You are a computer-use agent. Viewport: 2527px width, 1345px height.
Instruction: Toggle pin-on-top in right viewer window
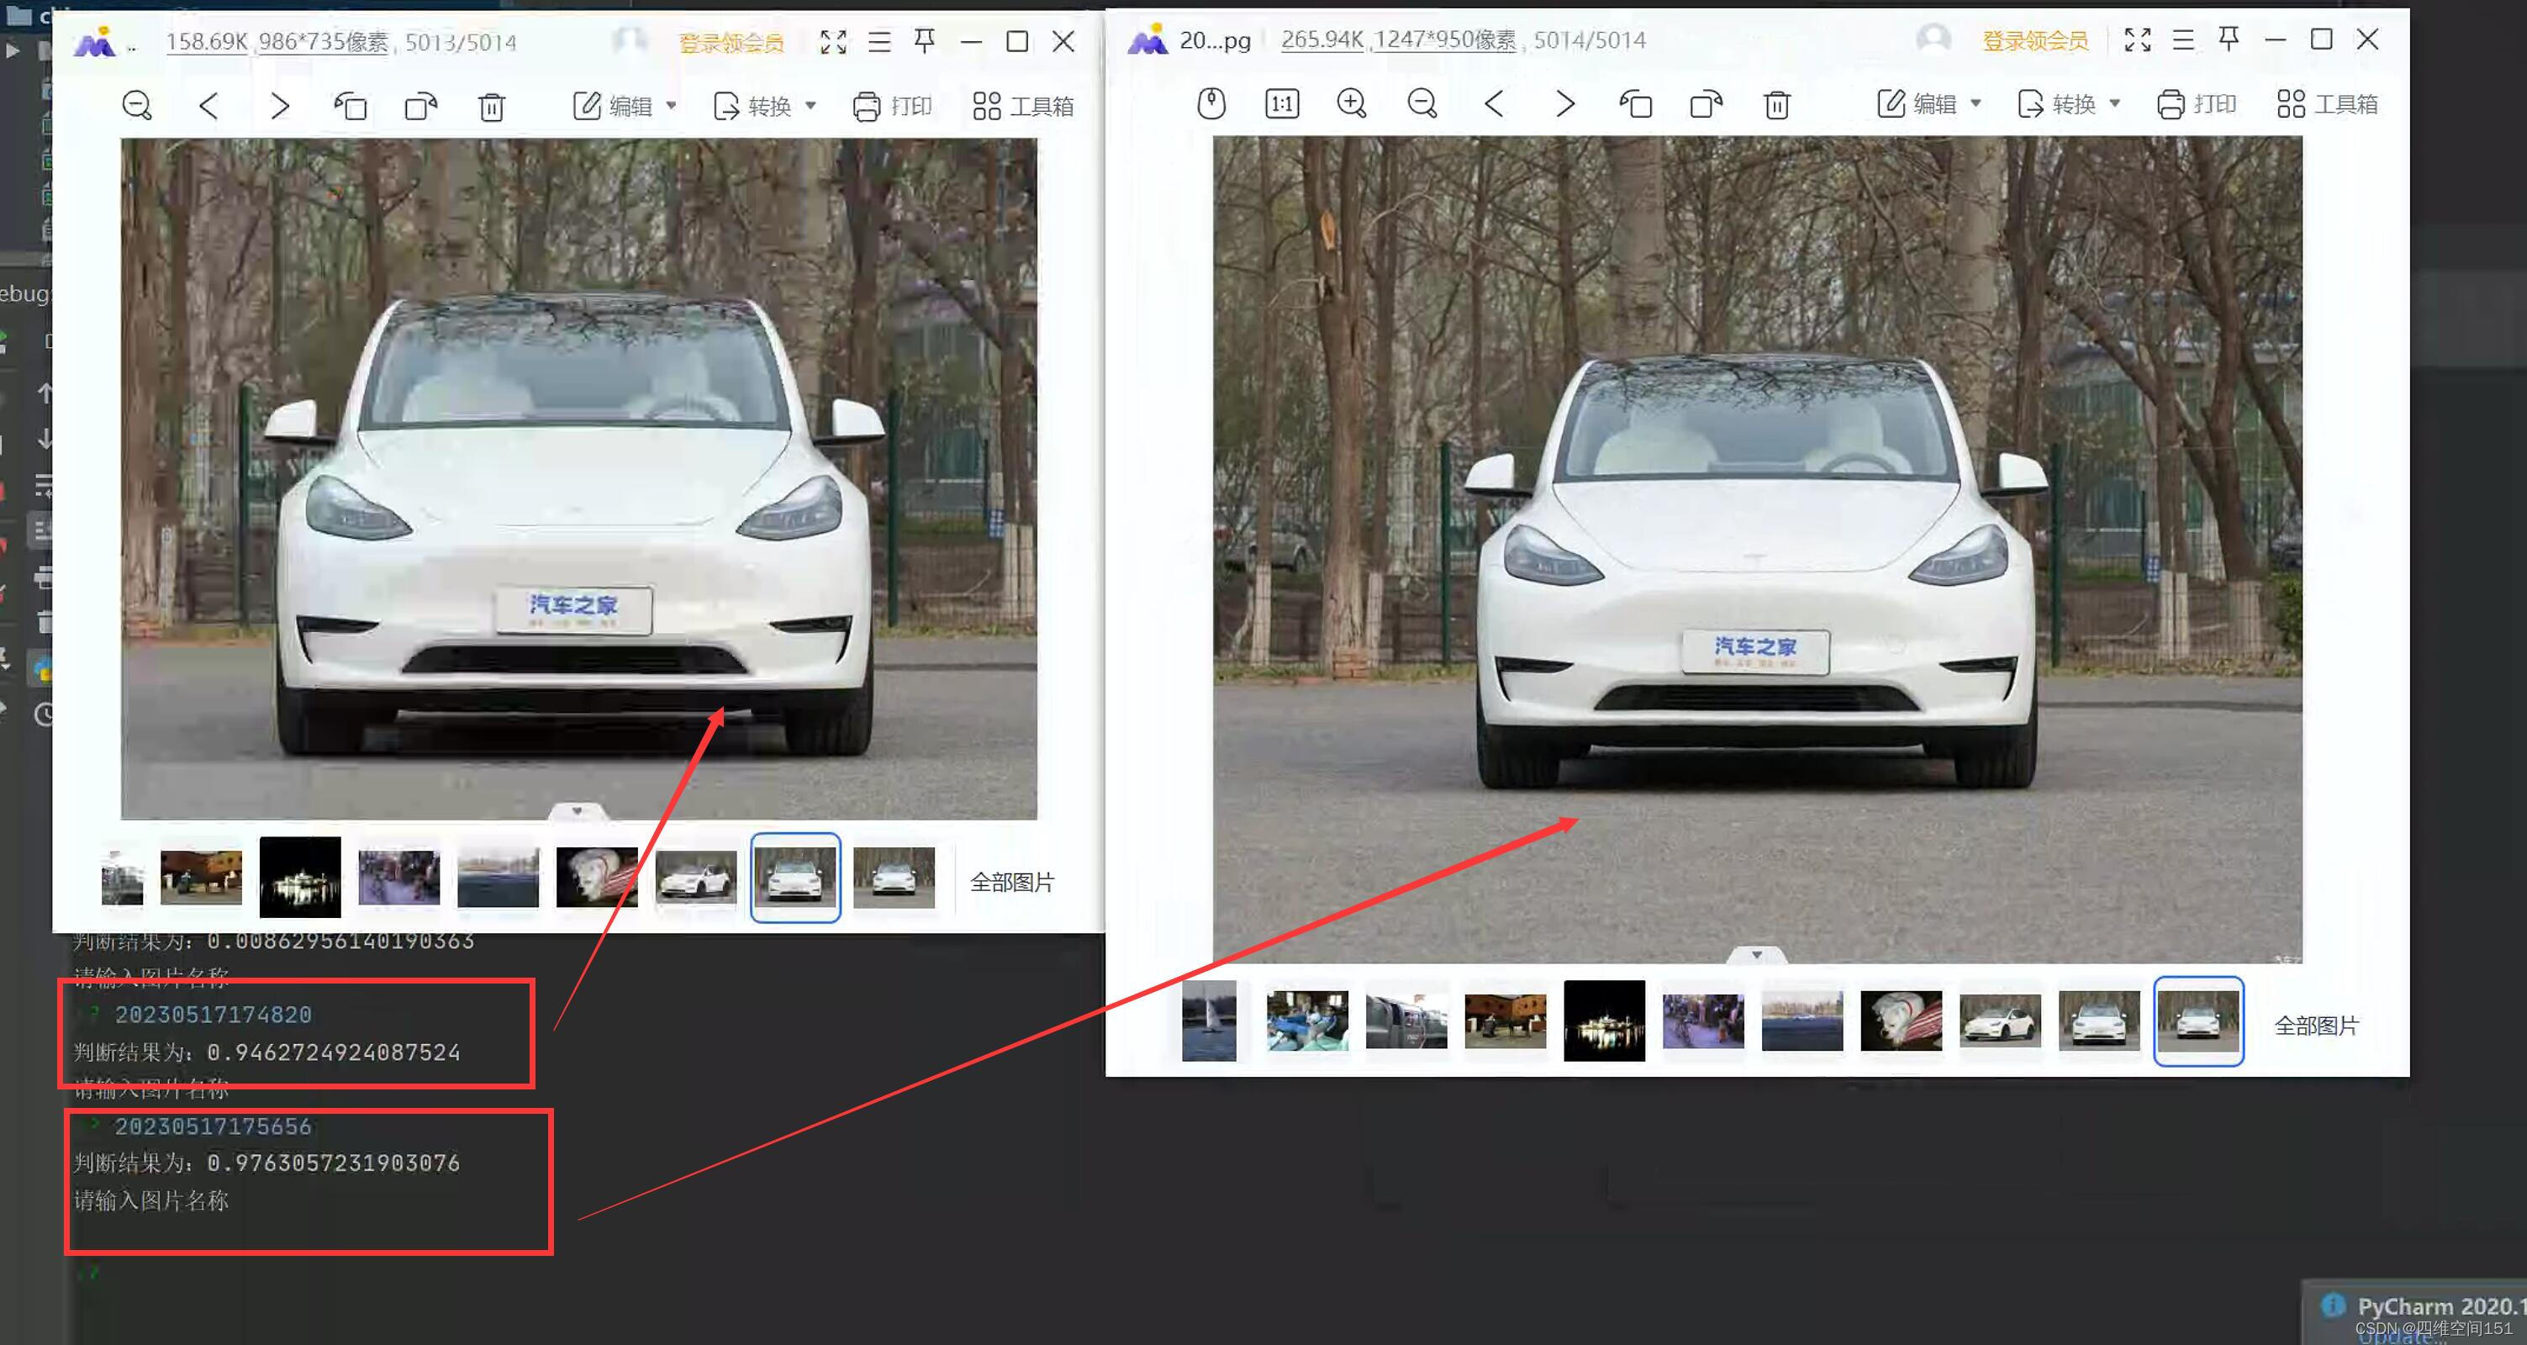[x=2228, y=40]
